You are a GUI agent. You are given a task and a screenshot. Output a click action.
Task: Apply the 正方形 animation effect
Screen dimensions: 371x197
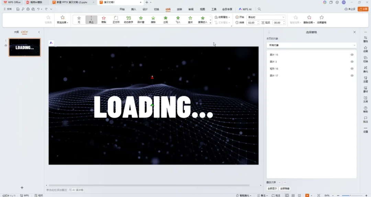click(x=116, y=20)
